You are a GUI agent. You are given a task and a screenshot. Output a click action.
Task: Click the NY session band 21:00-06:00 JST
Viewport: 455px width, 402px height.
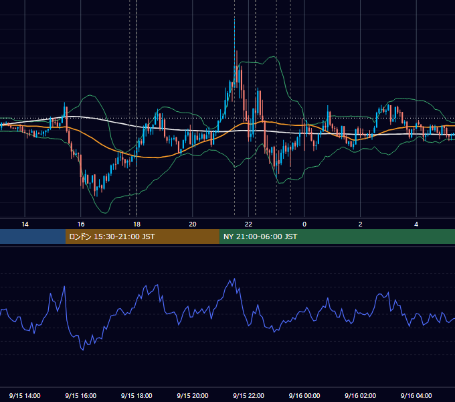(x=337, y=237)
